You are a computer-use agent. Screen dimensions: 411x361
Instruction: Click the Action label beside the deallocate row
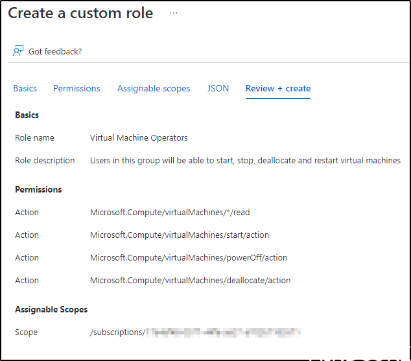coord(27,281)
